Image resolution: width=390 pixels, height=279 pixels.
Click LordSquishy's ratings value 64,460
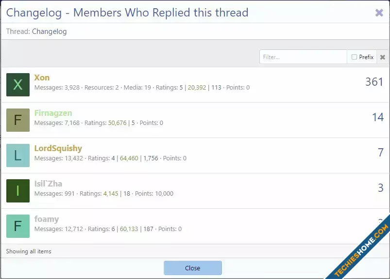(129, 158)
